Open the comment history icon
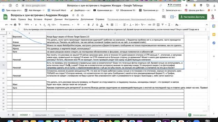Image resolution: width=218 pixels, height=122 pixels. 164,17
